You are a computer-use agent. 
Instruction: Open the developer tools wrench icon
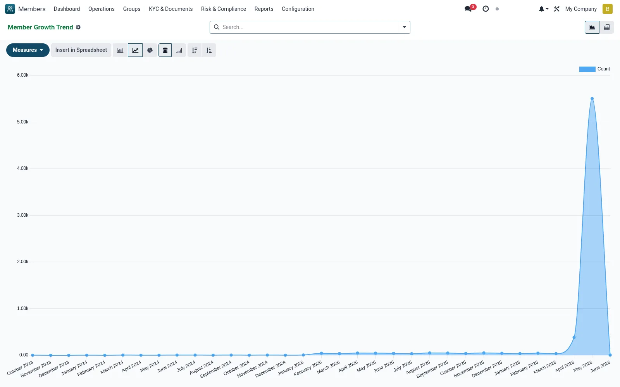[x=557, y=9]
